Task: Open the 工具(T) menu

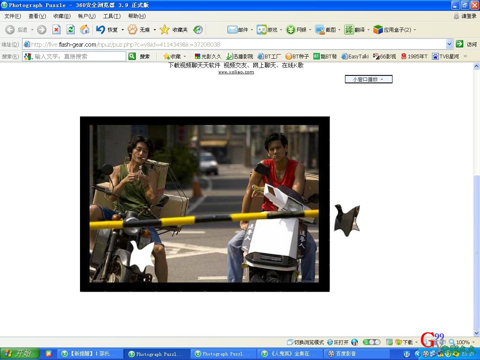Action: pyautogui.click(x=112, y=16)
